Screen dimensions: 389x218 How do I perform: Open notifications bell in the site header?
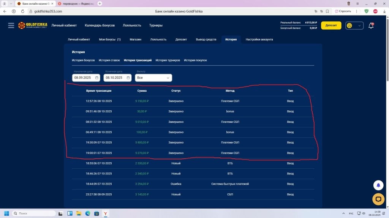[371, 25]
